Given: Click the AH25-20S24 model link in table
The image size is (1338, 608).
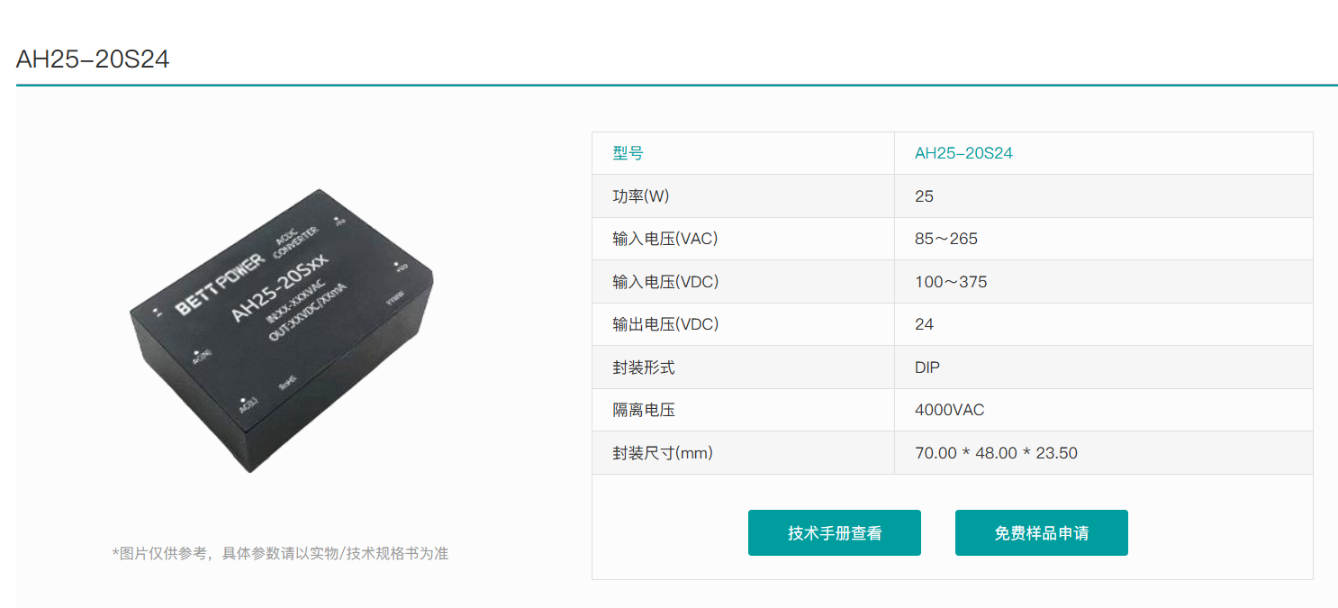Looking at the screenshot, I should (963, 153).
